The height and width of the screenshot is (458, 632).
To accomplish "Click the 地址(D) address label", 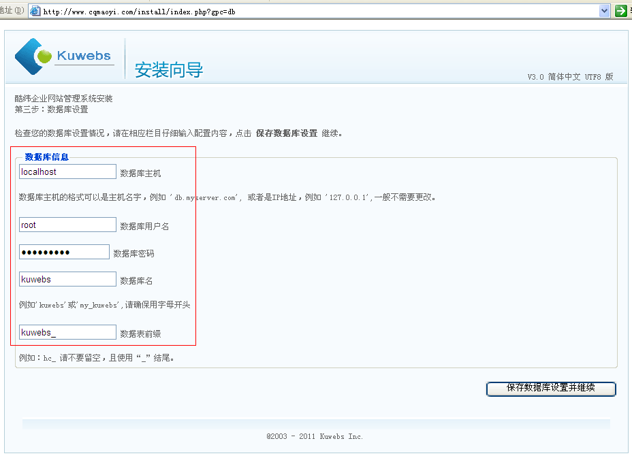I will tap(12, 10).
